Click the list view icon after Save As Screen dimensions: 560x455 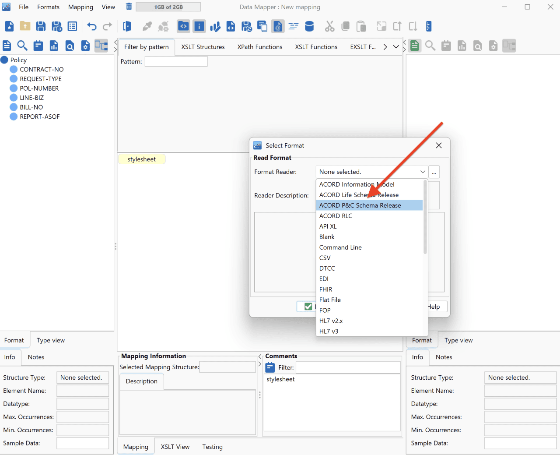coord(73,26)
